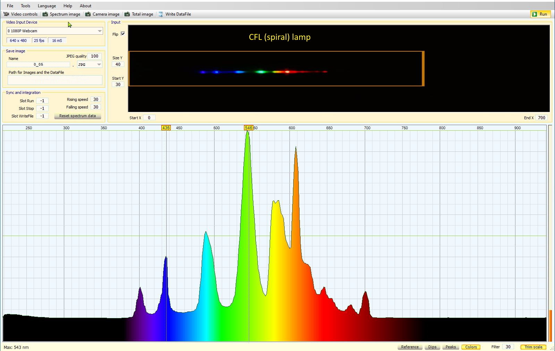Toggle the Colors display button

coord(471,347)
